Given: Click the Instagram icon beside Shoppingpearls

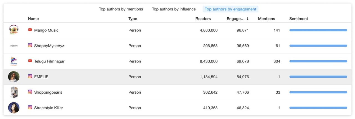Looking at the screenshot, I should coord(30,92).
